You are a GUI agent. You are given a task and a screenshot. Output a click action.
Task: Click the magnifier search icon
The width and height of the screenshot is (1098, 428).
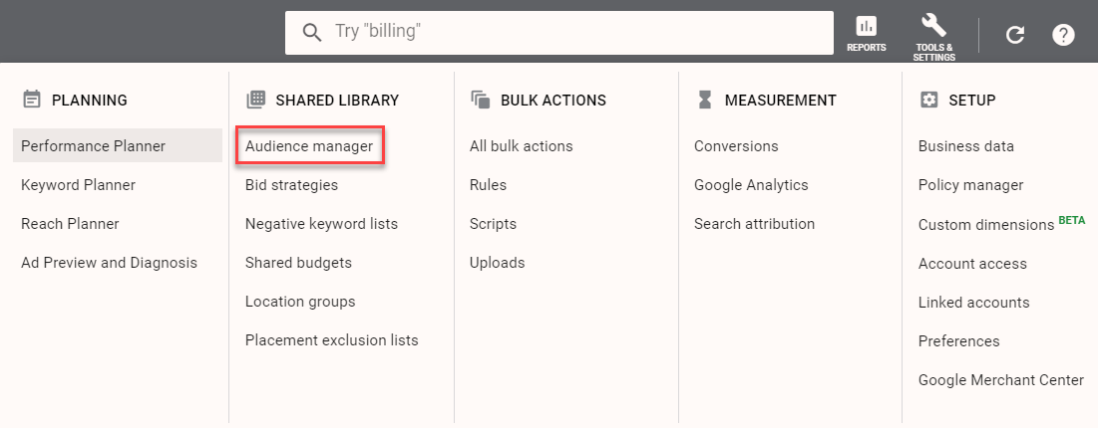312,32
